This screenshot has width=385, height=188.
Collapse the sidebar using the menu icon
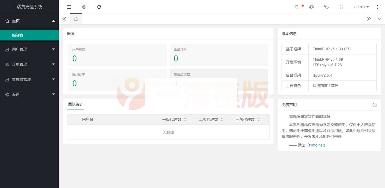point(69,6)
